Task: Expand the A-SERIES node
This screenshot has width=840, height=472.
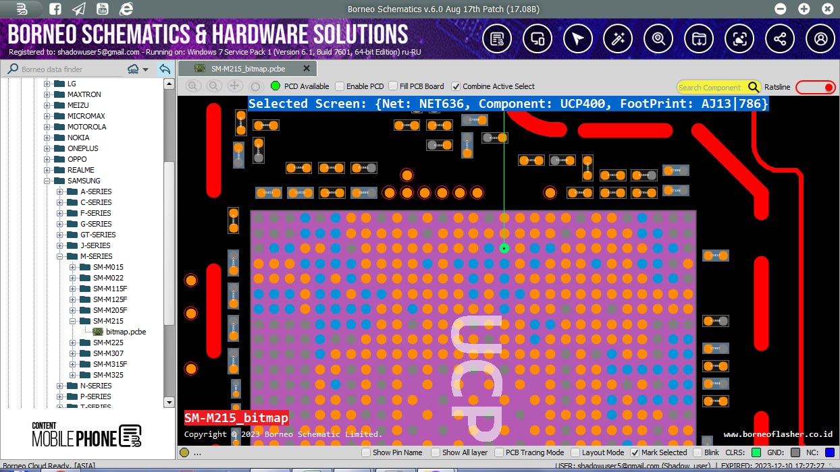Action: click(60, 191)
